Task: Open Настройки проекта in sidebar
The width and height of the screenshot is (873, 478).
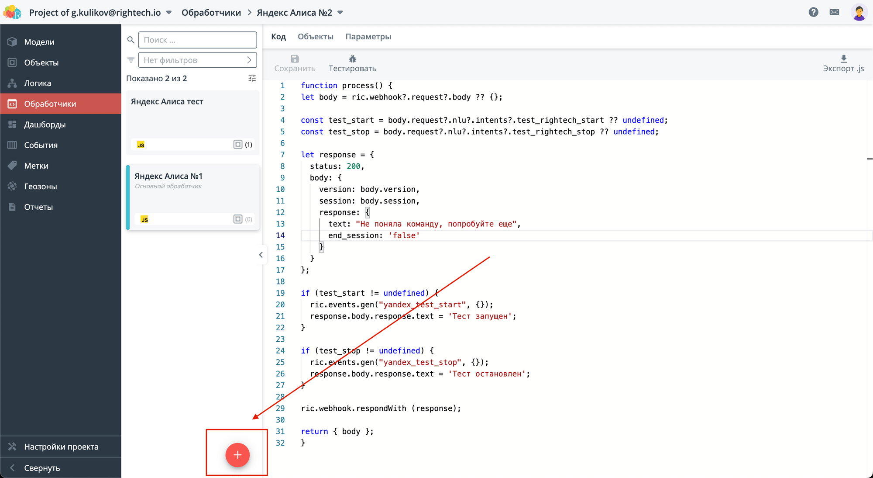Action: pos(61,447)
